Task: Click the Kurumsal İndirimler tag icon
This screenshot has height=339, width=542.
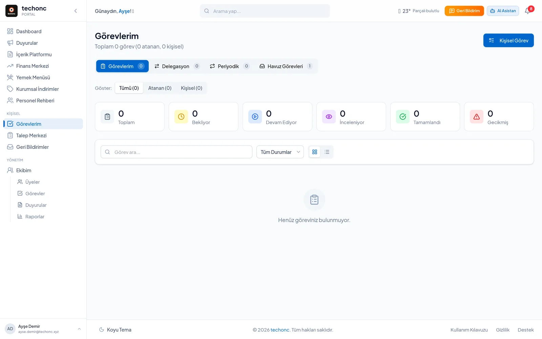Action: pos(10,89)
